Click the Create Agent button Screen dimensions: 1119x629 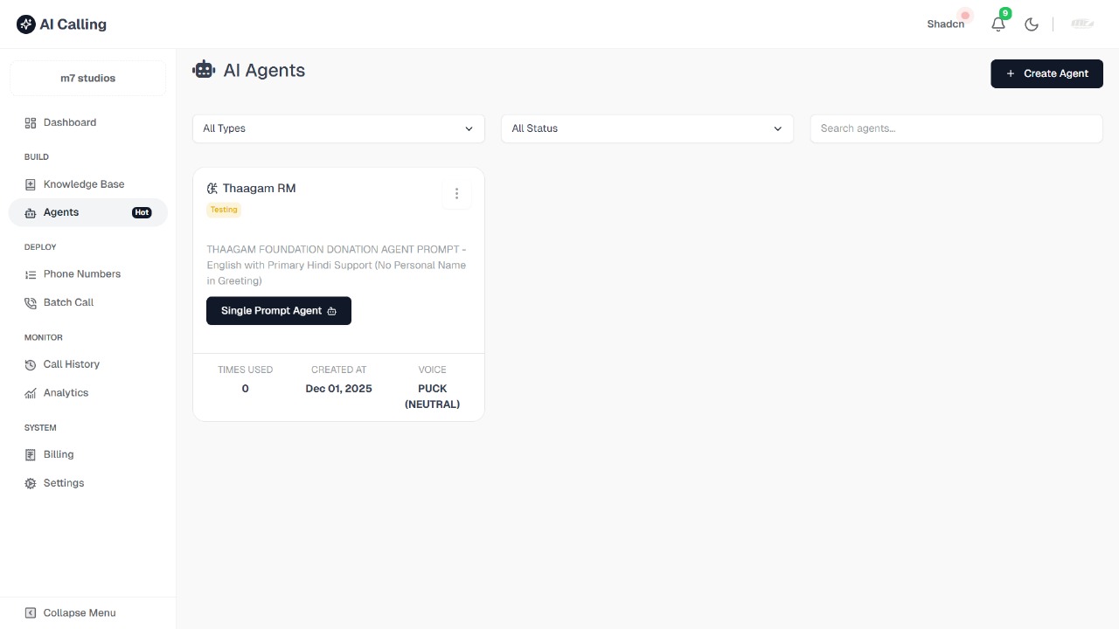coord(1046,73)
